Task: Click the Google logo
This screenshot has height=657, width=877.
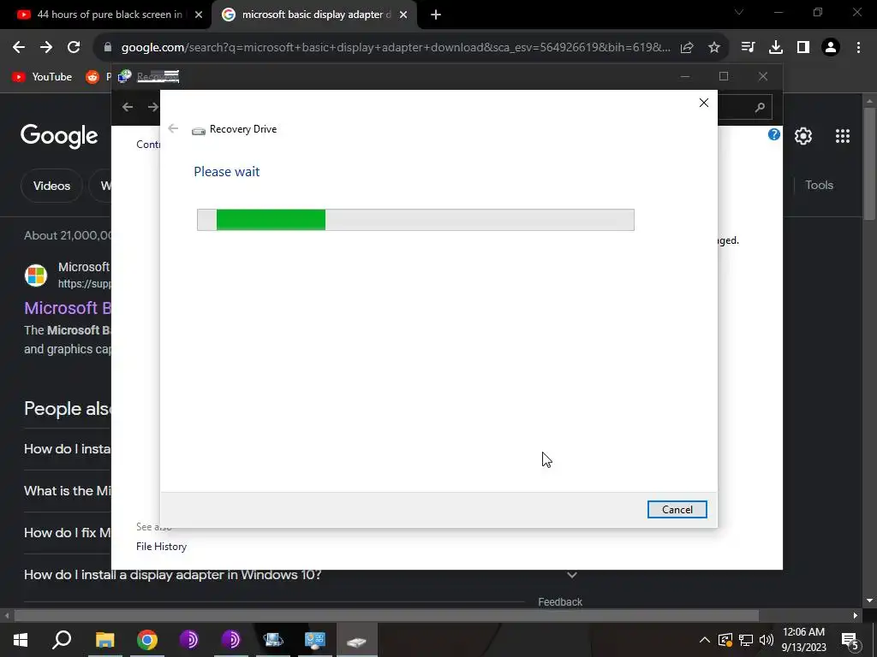Action: click(59, 136)
